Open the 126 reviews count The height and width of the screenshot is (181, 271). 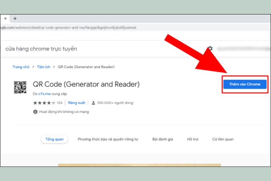click(60, 103)
